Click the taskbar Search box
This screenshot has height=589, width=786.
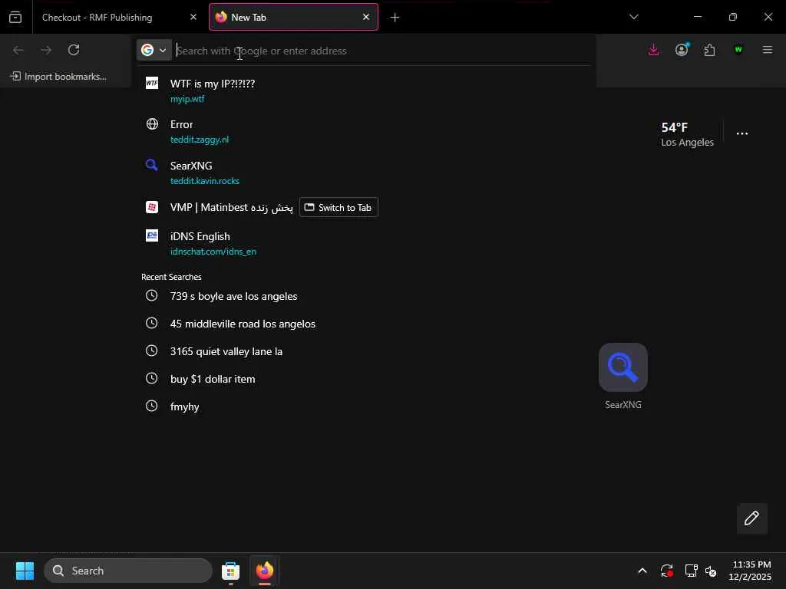pyautogui.click(x=128, y=571)
